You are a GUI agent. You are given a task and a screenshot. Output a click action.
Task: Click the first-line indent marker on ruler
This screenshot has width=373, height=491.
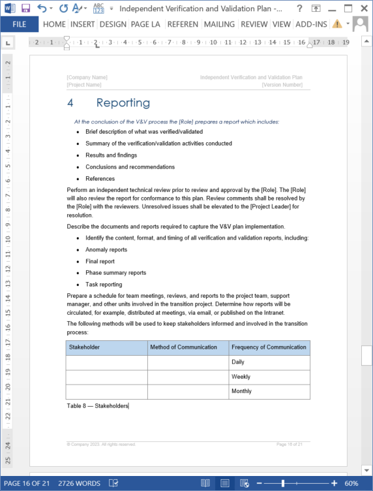[x=67, y=39]
